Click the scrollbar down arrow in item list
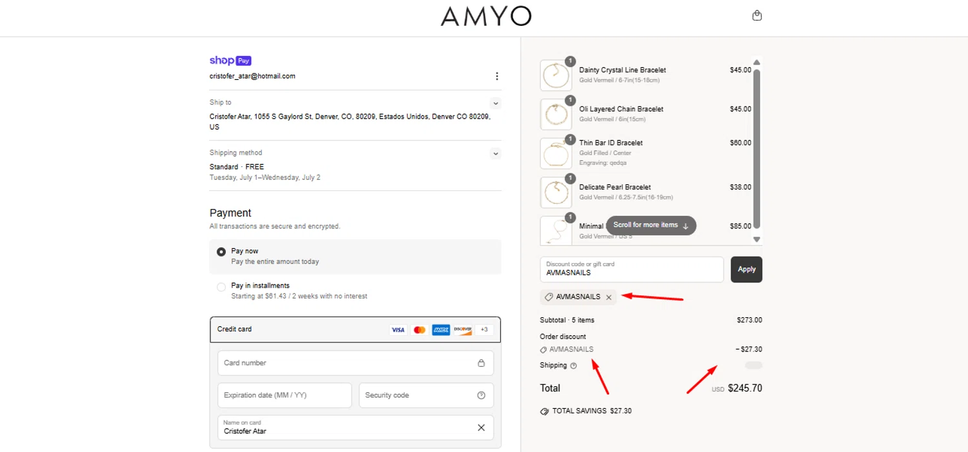This screenshot has height=452, width=968. pyautogui.click(x=757, y=239)
